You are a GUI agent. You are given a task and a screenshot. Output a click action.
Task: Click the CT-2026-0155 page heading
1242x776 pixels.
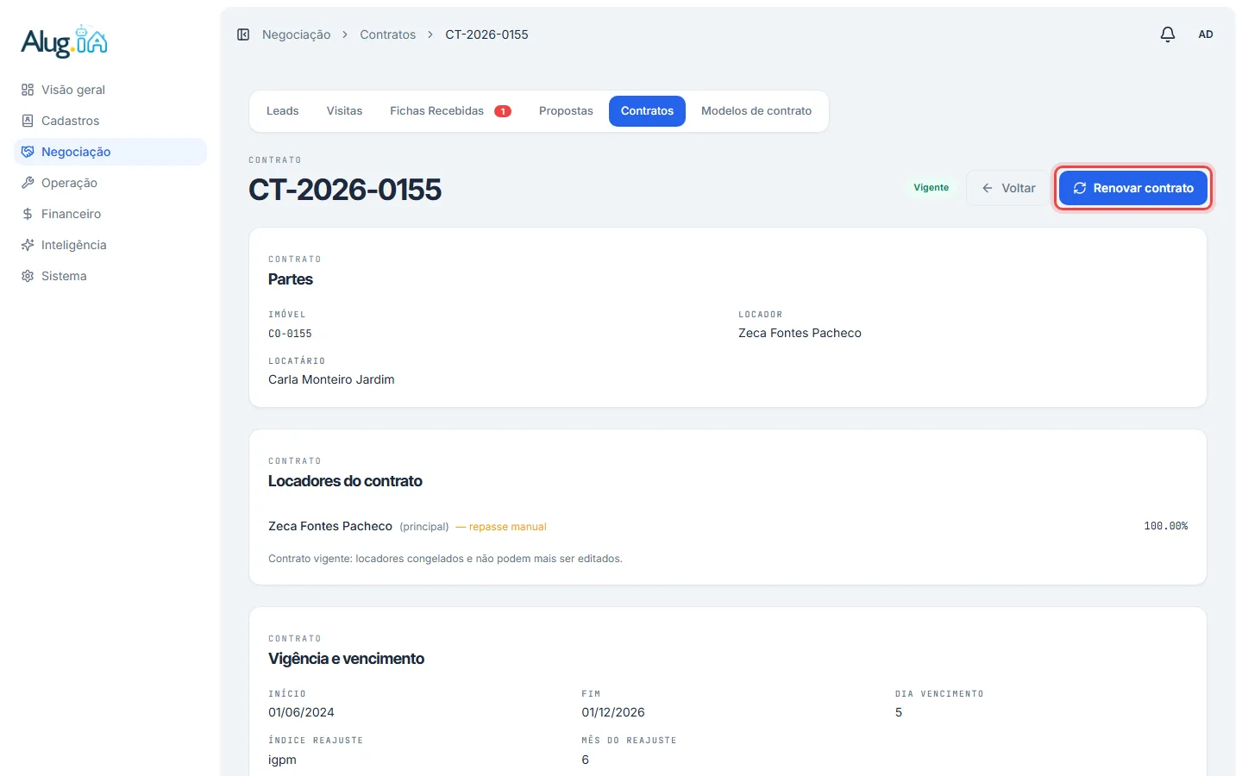point(345,190)
